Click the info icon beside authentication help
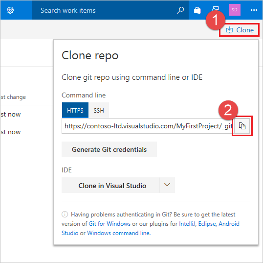This screenshot has height=263, width=263. point(65,214)
